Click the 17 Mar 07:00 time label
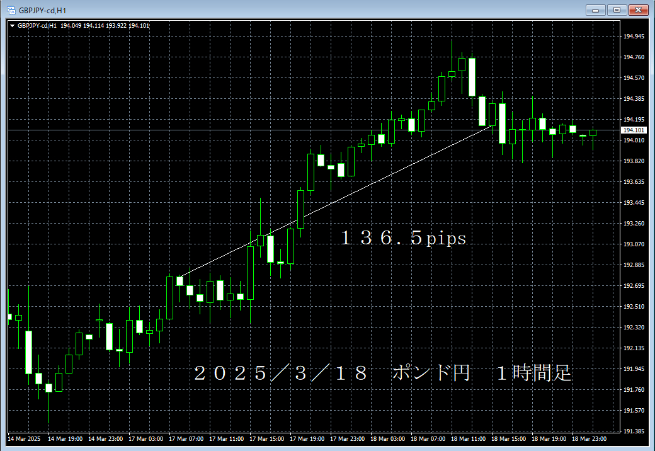Image resolution: width=655 pixels, height=451 pixels. click(185, 439)
